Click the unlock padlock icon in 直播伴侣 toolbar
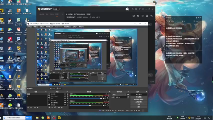 [138, 16]
